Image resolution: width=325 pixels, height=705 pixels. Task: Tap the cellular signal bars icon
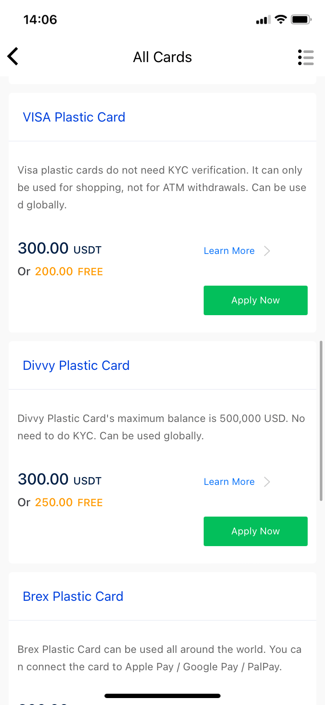[263, 20]
